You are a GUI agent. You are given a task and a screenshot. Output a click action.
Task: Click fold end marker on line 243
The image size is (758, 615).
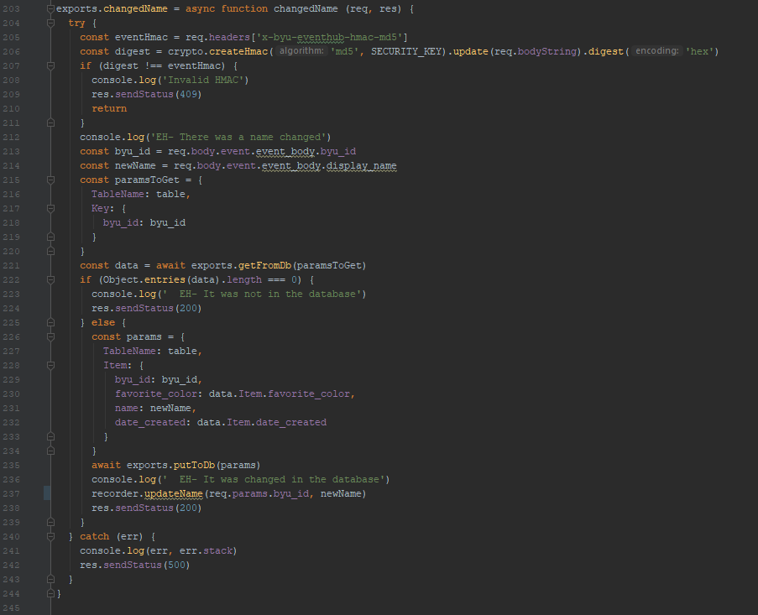tap(50, 579)
